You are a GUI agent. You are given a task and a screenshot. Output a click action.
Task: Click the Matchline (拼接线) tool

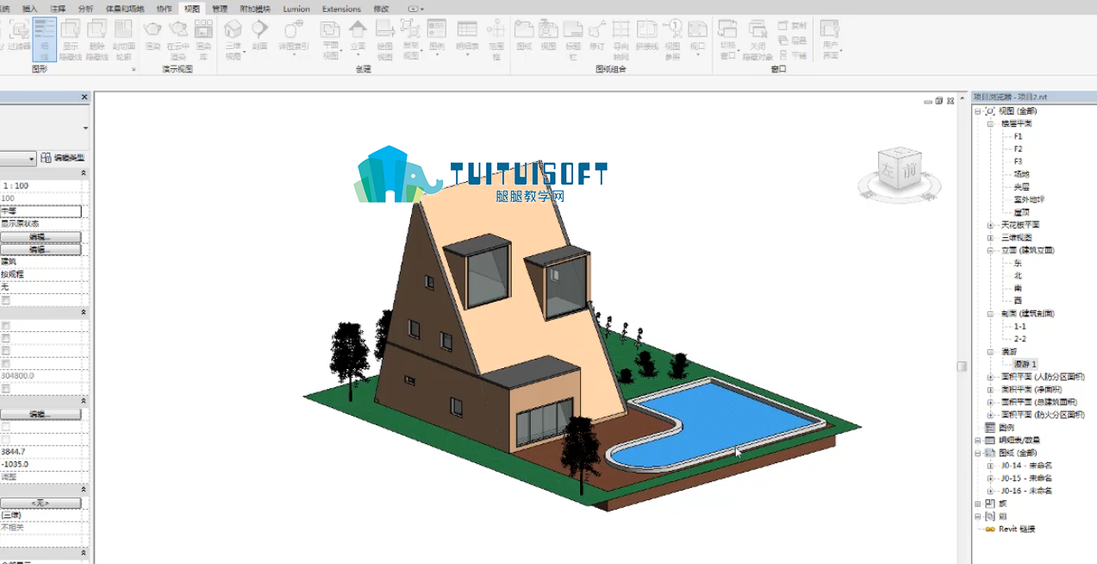[x=646, y=35]
